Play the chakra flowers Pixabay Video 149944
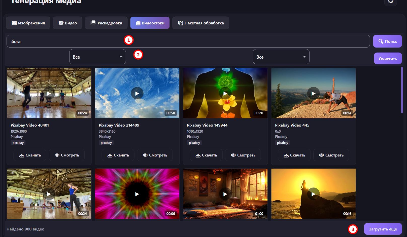Image resolution: width=407 pixels, height=237 pixels. point(225,93)
